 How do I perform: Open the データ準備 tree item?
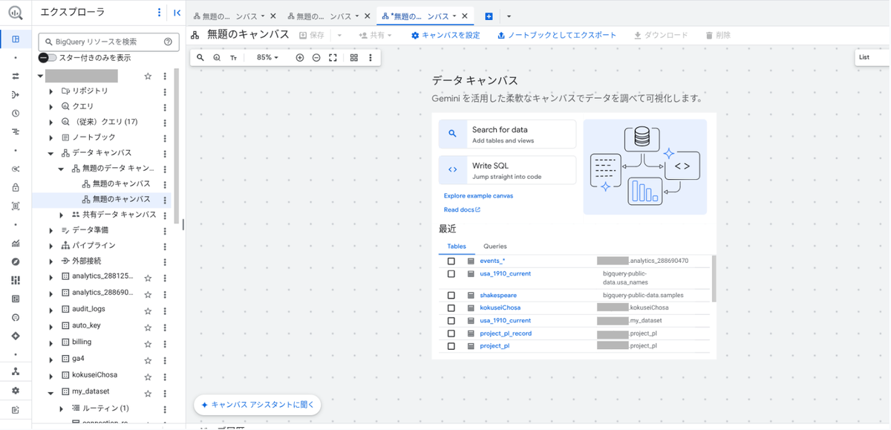coord(90,230)
